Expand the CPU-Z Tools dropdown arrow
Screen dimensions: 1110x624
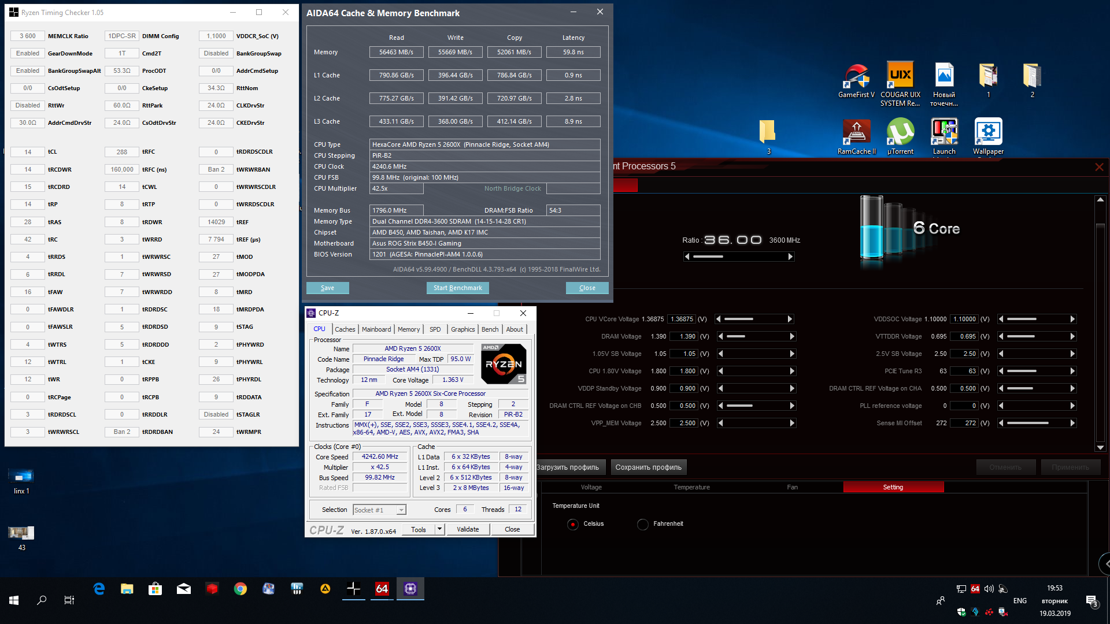click(x=439, y=529)
